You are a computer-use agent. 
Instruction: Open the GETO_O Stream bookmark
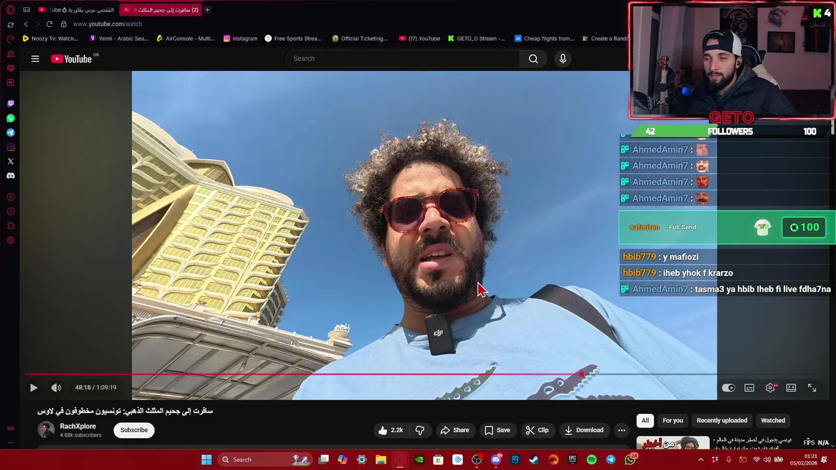click(x=476, y=39)
